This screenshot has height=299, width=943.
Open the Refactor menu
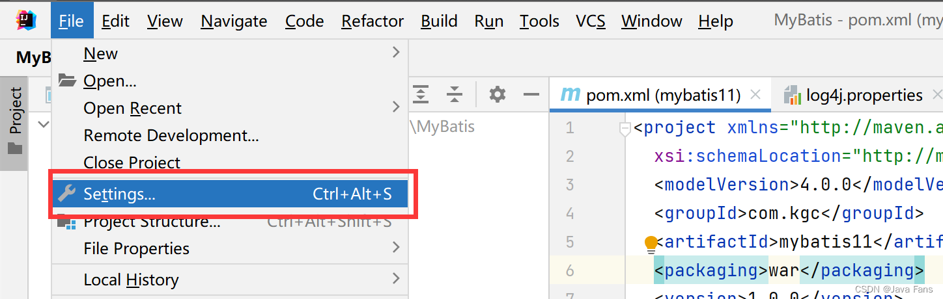tap(373, 21)
